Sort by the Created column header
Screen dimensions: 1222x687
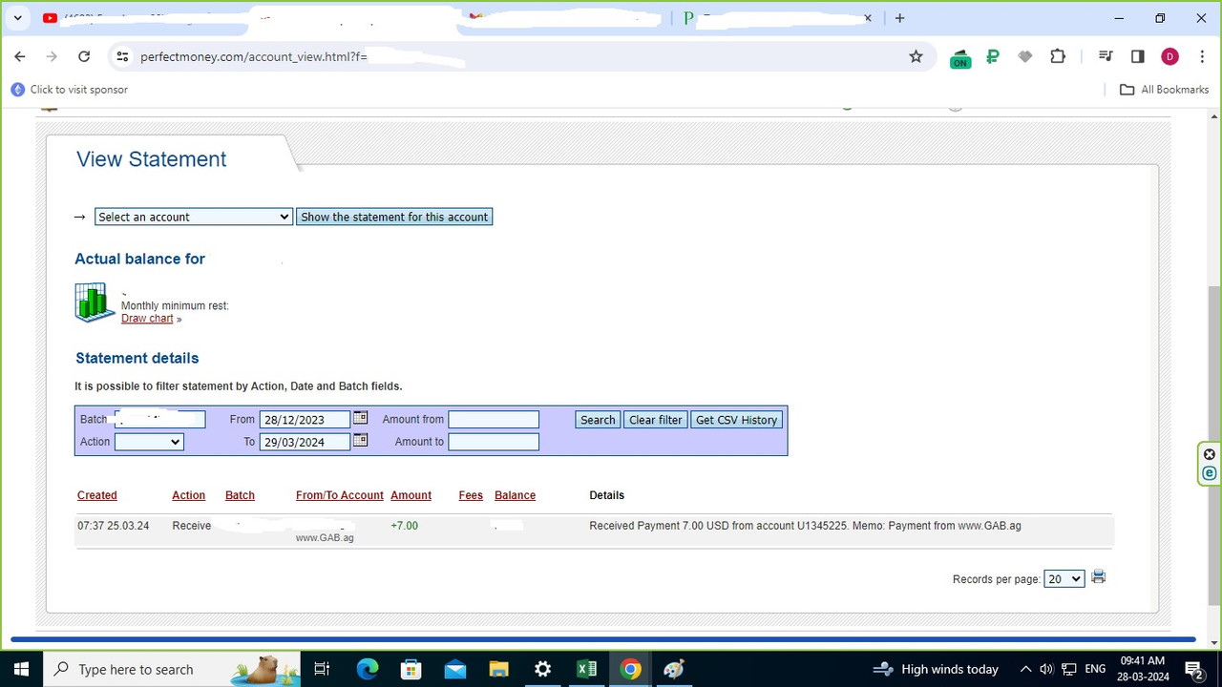(97, 495)
